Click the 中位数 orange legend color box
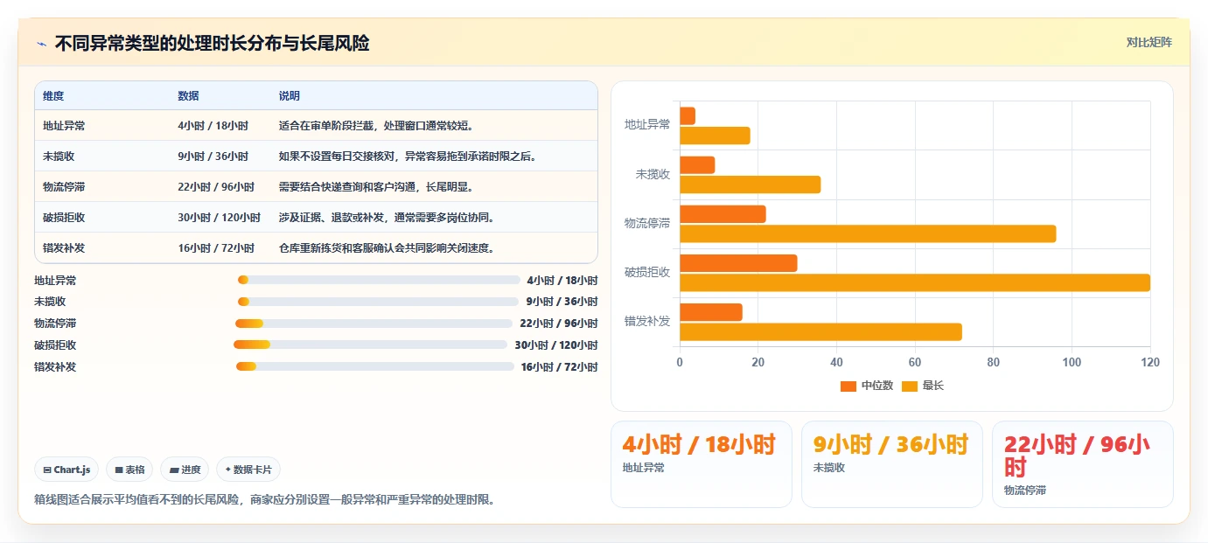Image resolution: width=1208 pixels, height=543 pixels. [848, 386]
